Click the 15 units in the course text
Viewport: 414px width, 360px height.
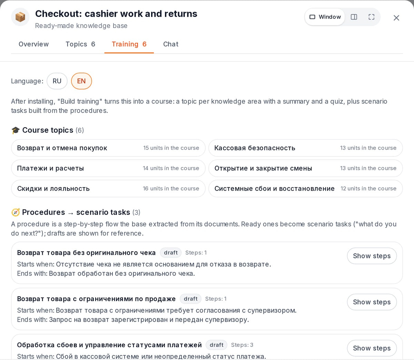click(x=171, y=148)
